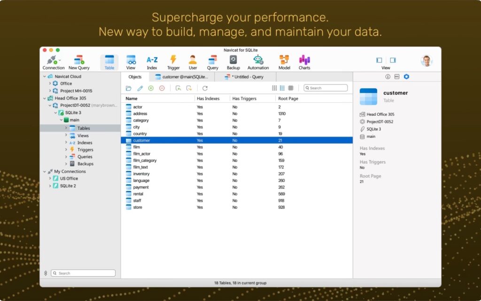Select the Trigger tool in the toolbar
The image size is (481, 301).
pos(173,61)
